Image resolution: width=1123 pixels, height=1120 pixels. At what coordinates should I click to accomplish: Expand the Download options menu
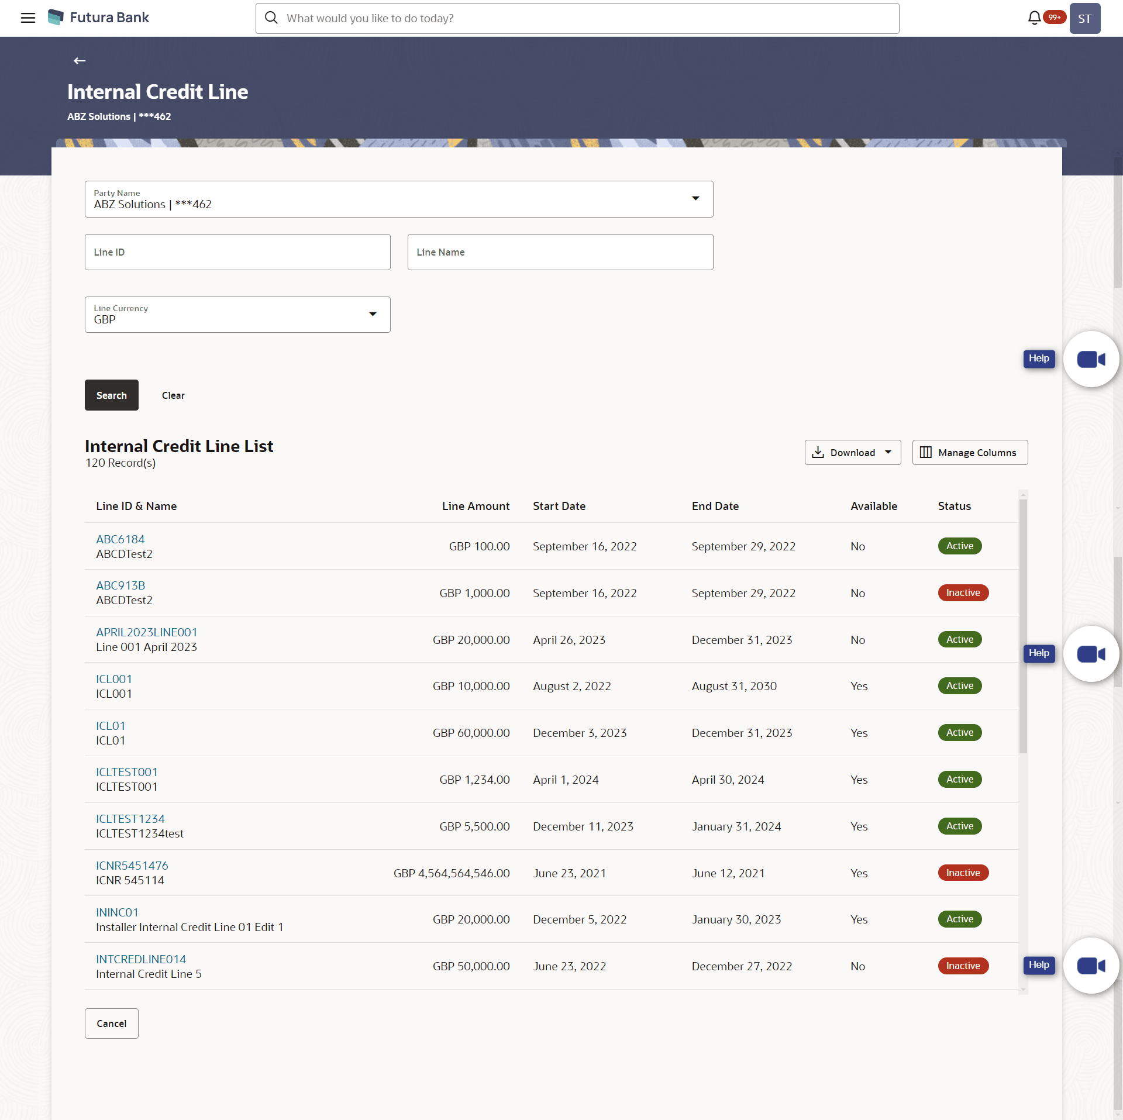[x=888, y=452]
